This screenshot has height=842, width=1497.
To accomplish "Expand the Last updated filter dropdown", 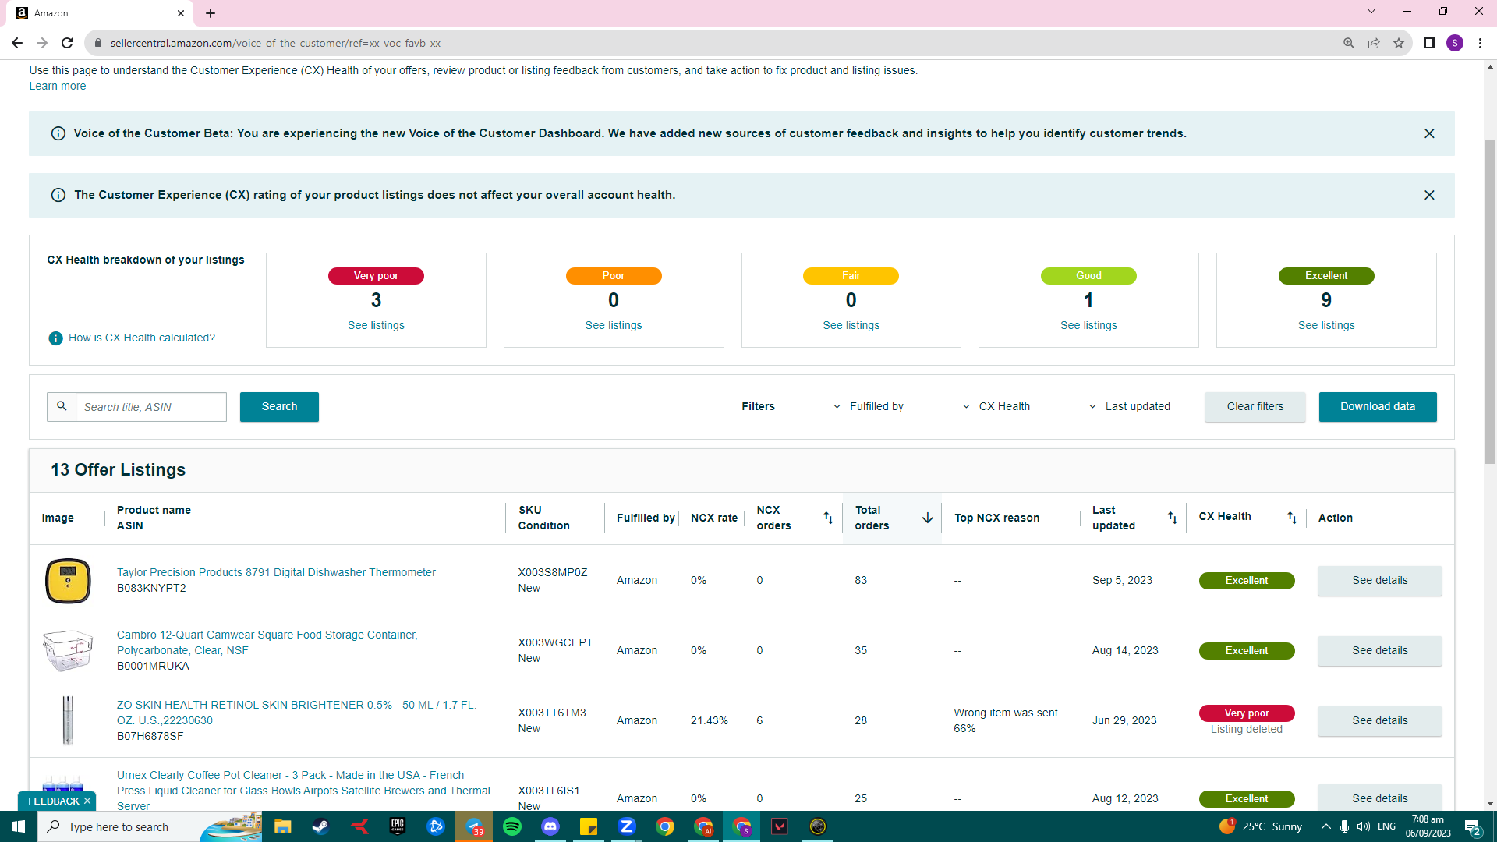I will (1129, 406).
